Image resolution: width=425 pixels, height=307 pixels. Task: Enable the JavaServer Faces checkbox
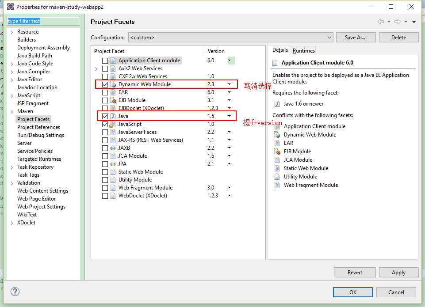click(x=105, y=132)
